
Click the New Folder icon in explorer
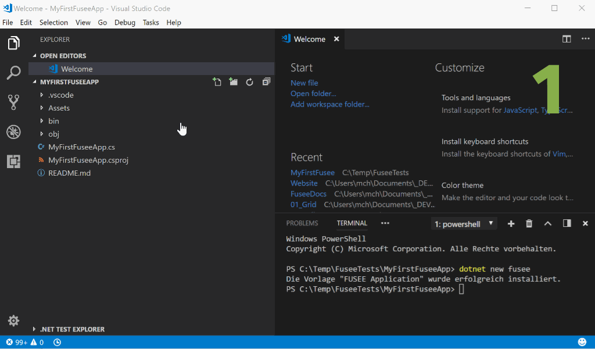(x=234, y=81)
